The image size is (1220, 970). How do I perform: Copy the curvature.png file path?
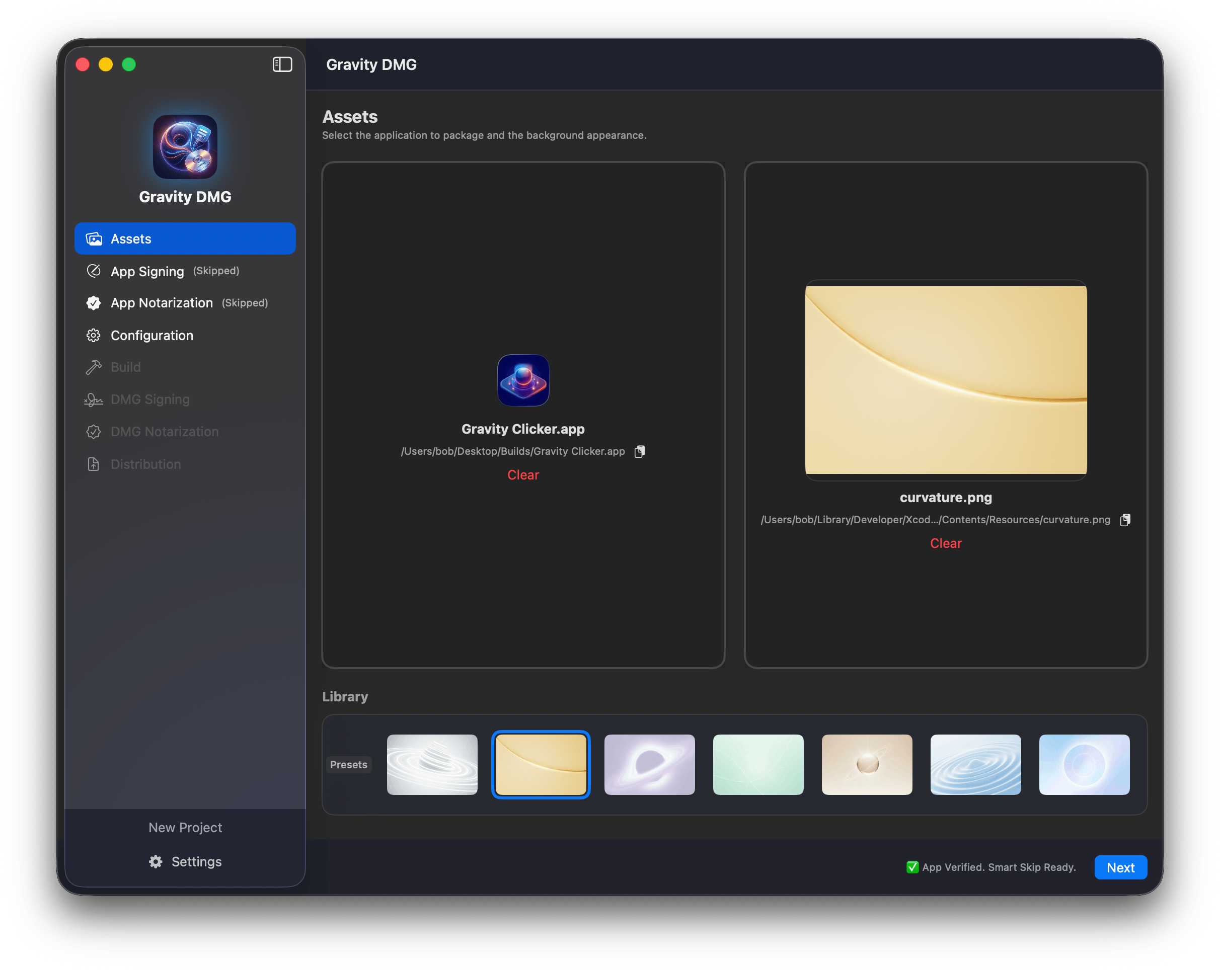point(1125,520)
